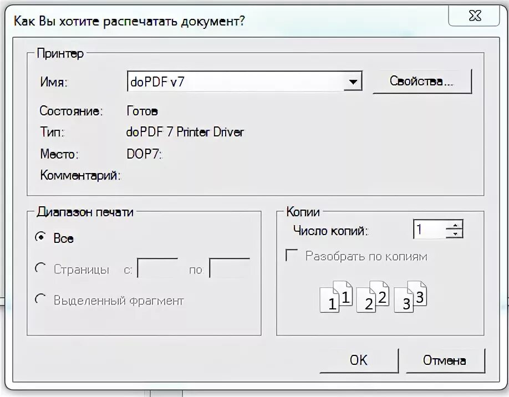Open the printer name dropdown arrow
Screen dimensions: 509x397
tap(353, 82)
